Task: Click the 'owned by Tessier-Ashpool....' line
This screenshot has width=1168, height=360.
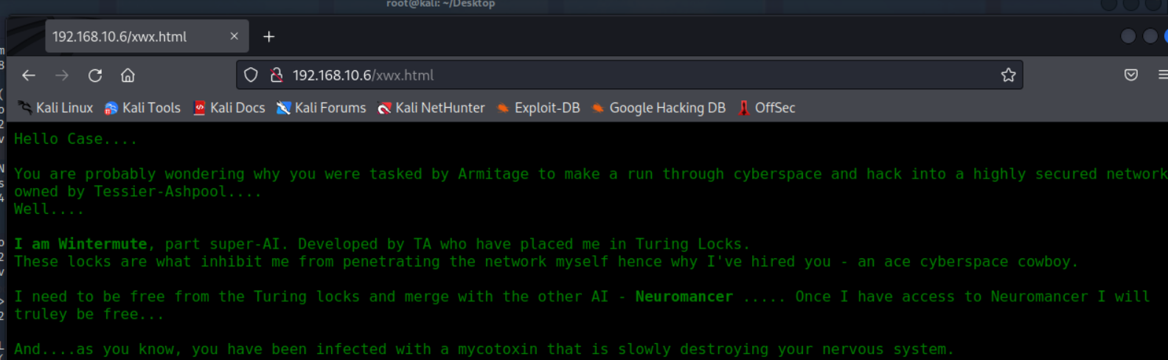Action: [137, 192]
